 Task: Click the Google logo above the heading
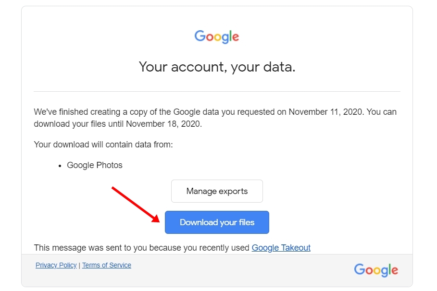pyautogui.click(x=216, y=36)
